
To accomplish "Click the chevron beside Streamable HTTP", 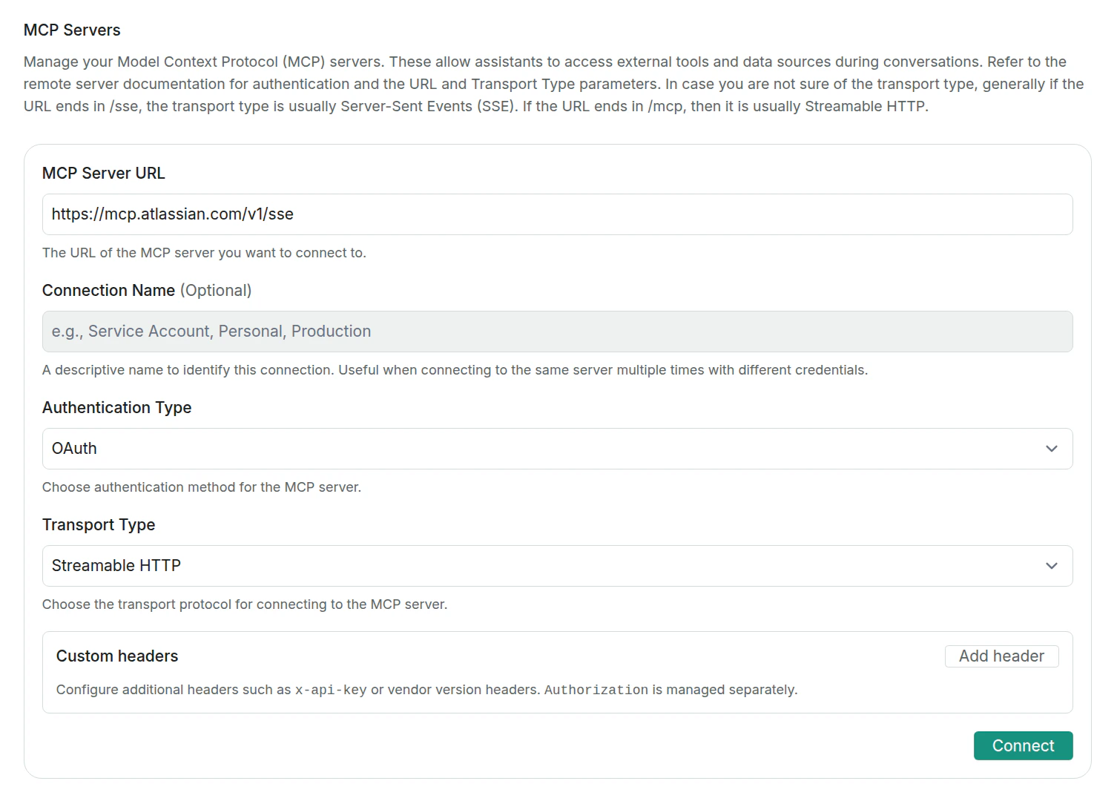I will pyautogui.click(x=1051, y=565).
